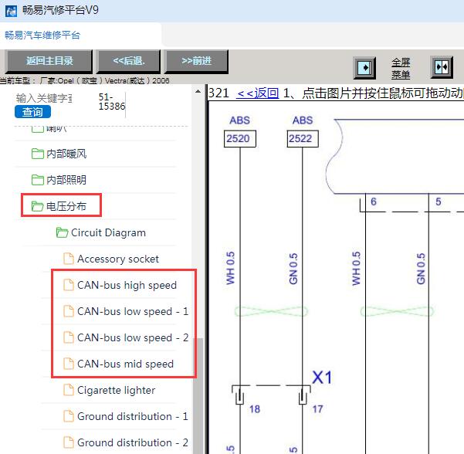This screenshot has width=464, height=454.
Task: Go back with the <<后退 button
Action: coord(129,61)
